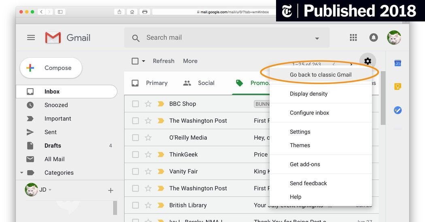Image resolution: width=425 pixels, height=222 pixels.
Task: Select Send feedback
Action: 321,183
